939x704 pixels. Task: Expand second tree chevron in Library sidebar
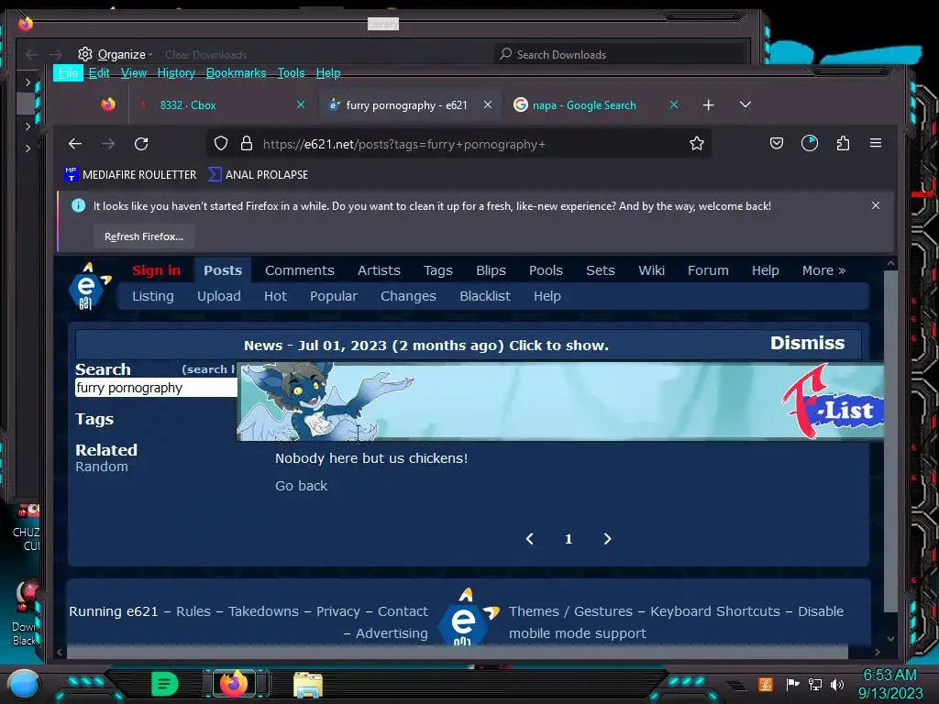pyautogui.click(x=28, y=126)
